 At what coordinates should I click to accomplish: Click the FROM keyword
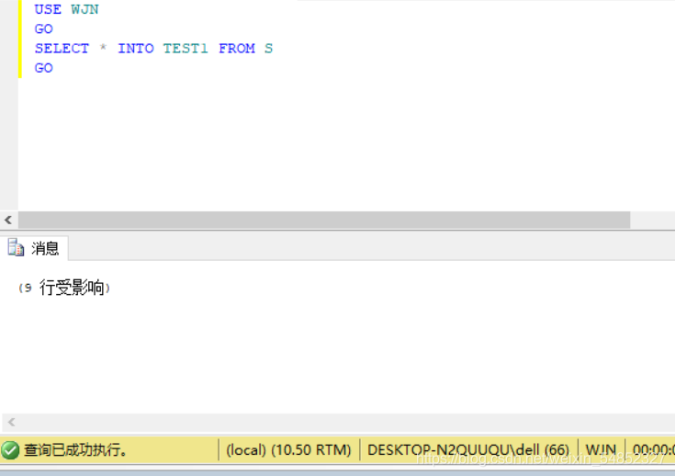tap(237, 49)
